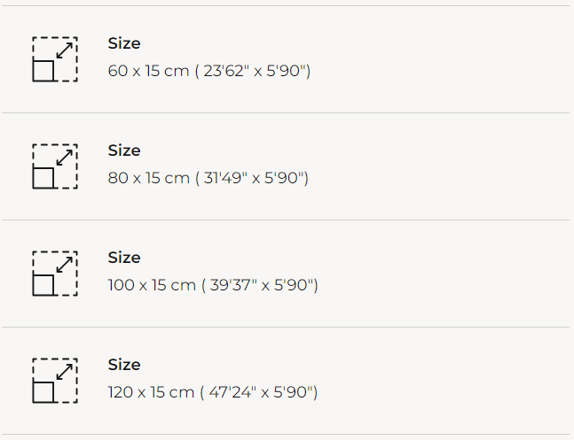
Task: Click the small solid square in the fourth size icon
Action: (x=43, y=392)
